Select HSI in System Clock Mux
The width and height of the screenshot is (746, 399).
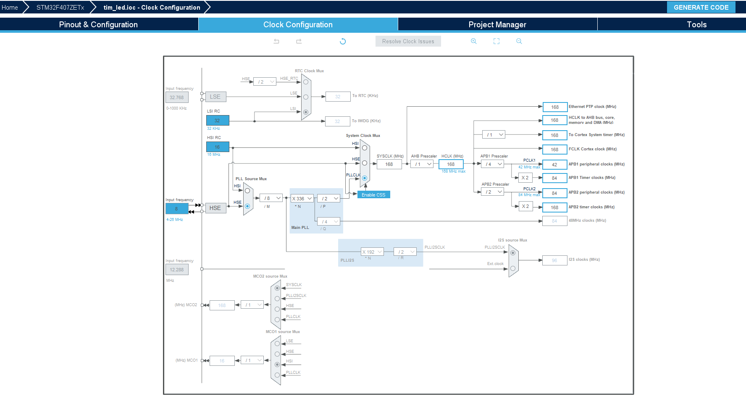365,148
